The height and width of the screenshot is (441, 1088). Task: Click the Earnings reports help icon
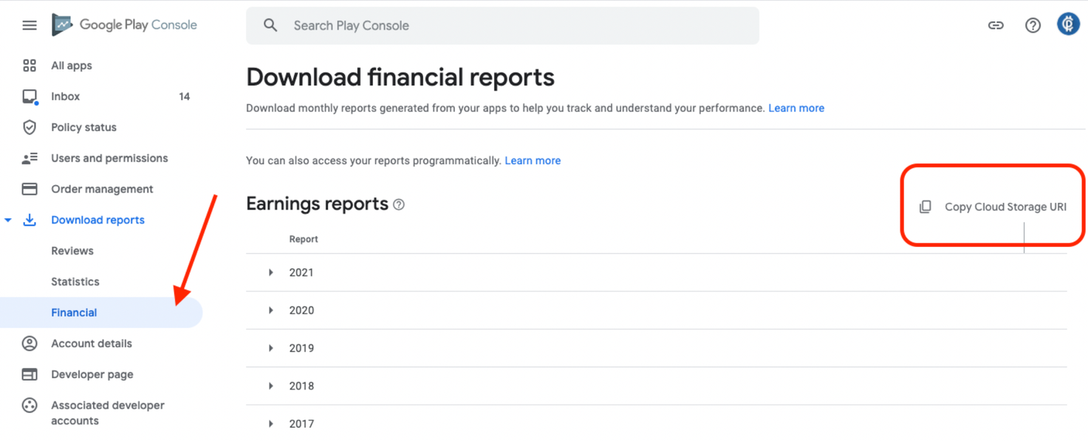pyautogui.click(x=399, y=204)
